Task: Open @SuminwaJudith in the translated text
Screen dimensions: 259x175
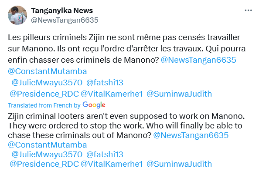Action: [179, 164]
